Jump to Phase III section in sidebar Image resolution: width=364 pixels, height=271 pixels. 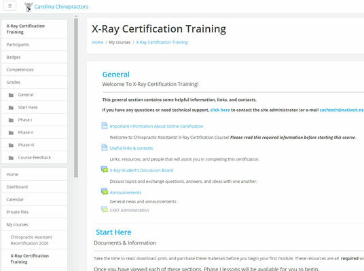pyautogui.click(x=35, y=145)
